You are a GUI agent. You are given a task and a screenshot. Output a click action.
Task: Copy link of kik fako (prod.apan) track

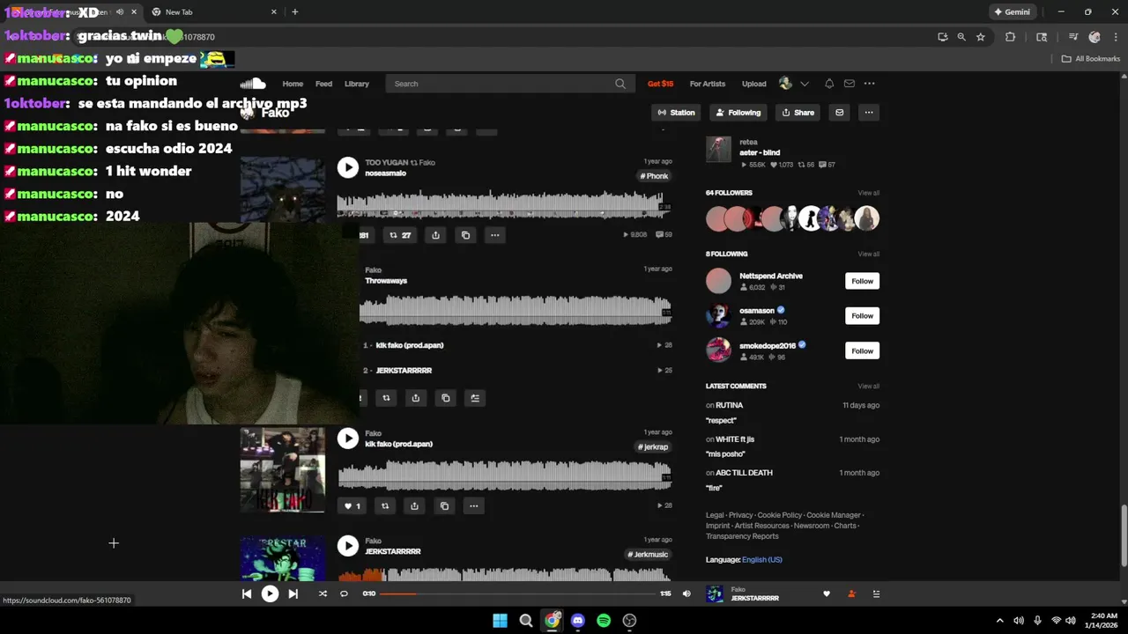pos(444,506)
